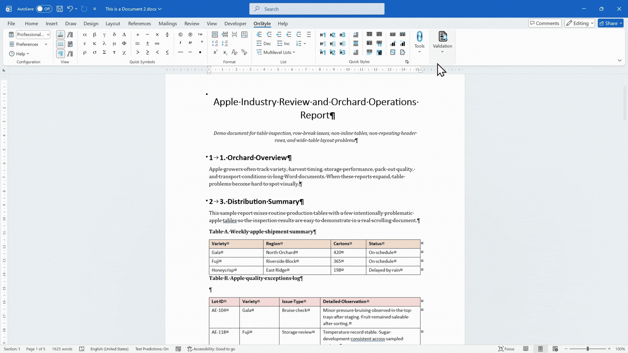Toggle the INST field view button

[x=61, y=35]
